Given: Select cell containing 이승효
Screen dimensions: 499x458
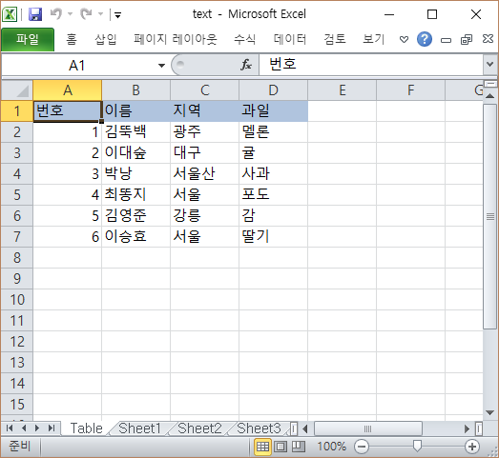Looking at the screenshot, I should tap(135, 237).
